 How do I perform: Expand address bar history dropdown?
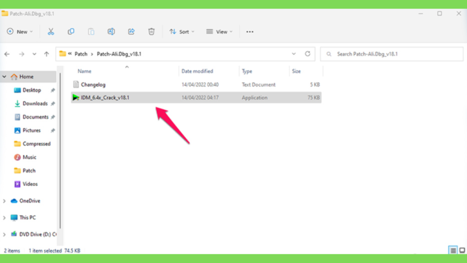click(x=294, y=54)
